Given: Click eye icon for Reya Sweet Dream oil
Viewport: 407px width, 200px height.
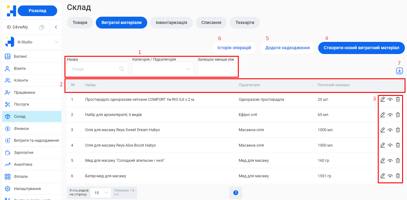Looking at the screenshot, I should pyautogui.click(x=390, y=130).
